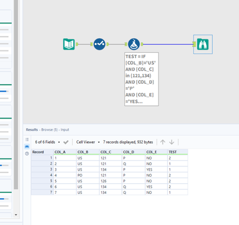Click the 134 cell in row 3
Viewport: 239px width, 225px height.
coord(111,169)
